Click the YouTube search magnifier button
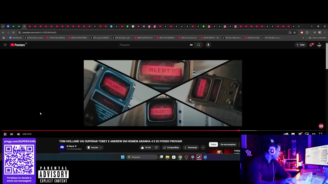Screen dimensions: 328x184 199,45
